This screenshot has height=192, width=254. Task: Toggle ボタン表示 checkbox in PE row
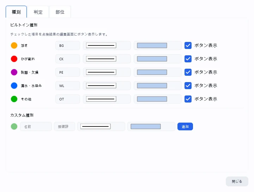point(188,72)
